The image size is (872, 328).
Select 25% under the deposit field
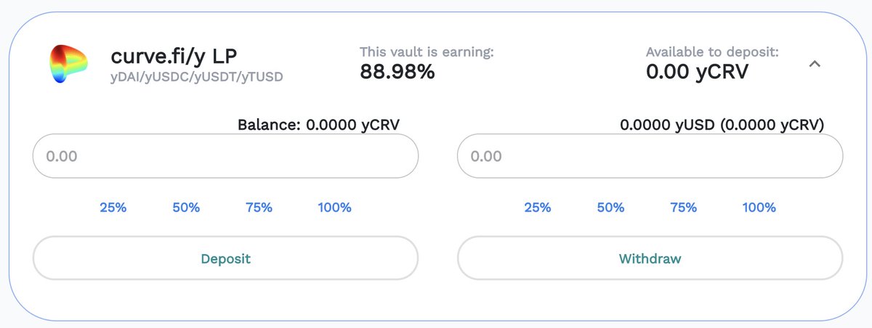pos(113,208)
